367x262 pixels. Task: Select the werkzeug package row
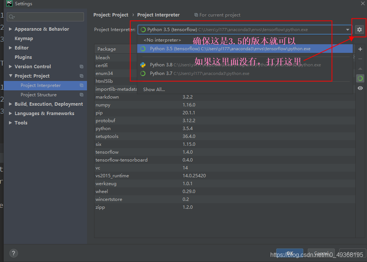coord(225,184)
